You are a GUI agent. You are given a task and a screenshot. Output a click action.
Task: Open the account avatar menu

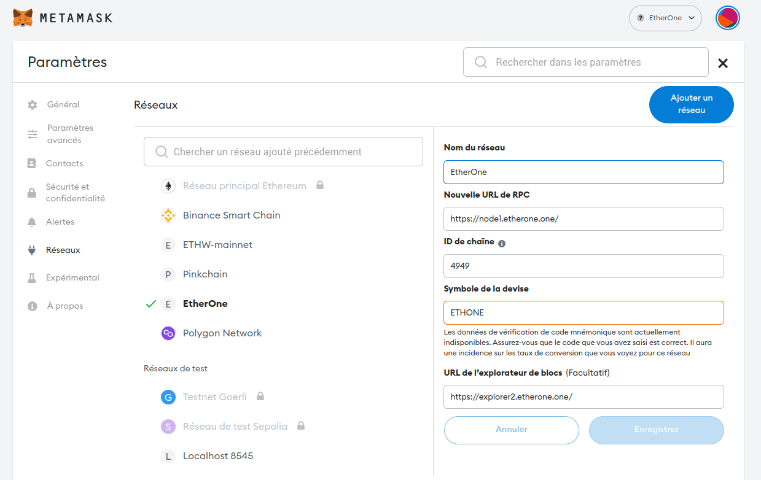click(727, 18)
